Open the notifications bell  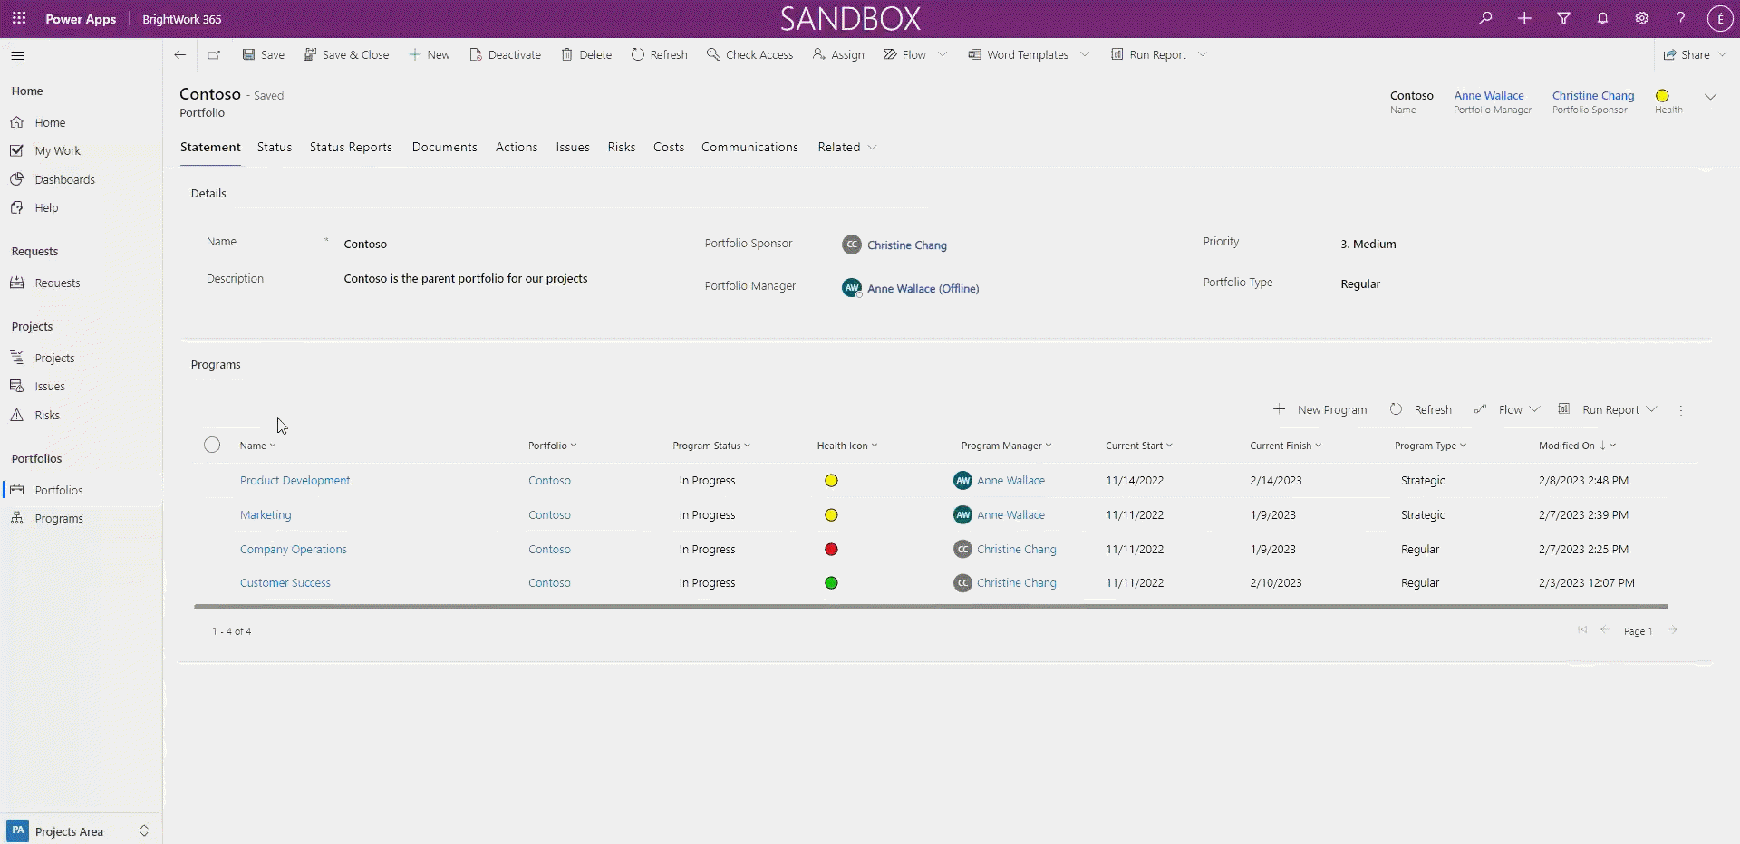(1602, 18)
